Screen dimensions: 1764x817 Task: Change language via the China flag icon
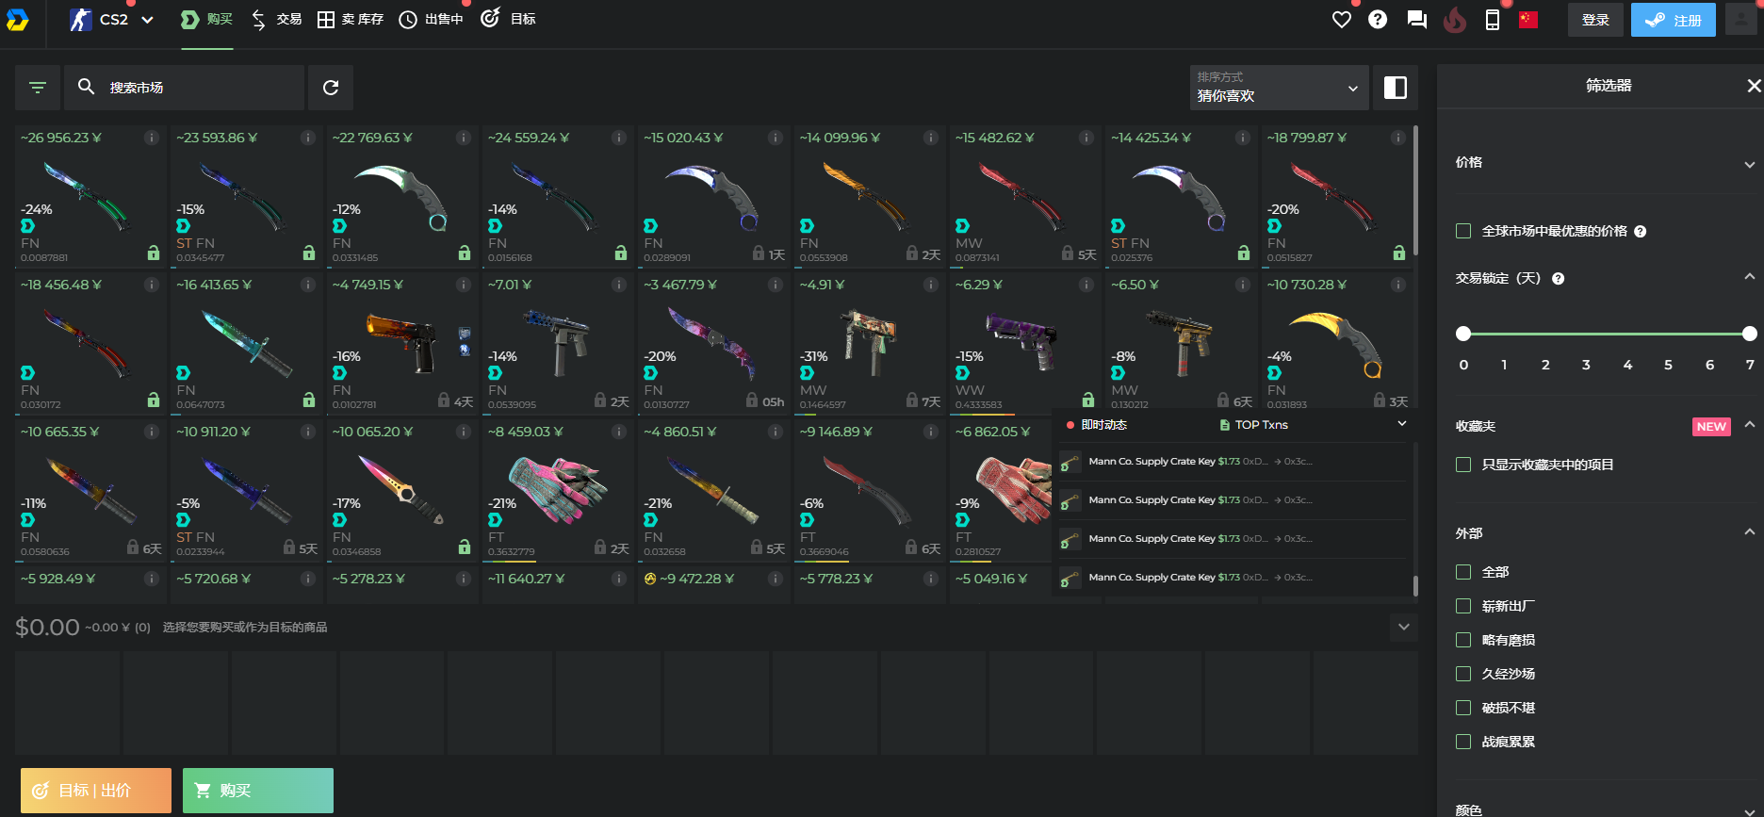1528,20
